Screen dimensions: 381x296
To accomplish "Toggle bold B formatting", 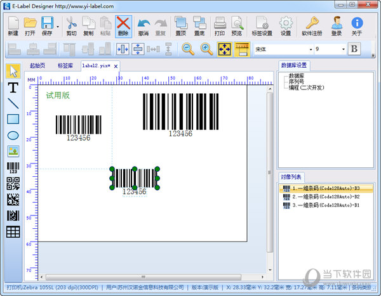I will [354, 49].
